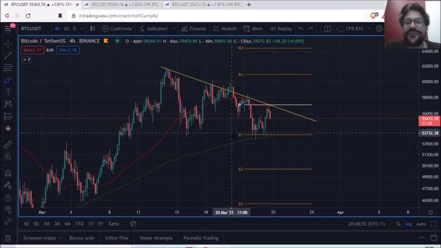Show all data with Tutto range
The height and width of the screenshot is (248, 441).
114,224
